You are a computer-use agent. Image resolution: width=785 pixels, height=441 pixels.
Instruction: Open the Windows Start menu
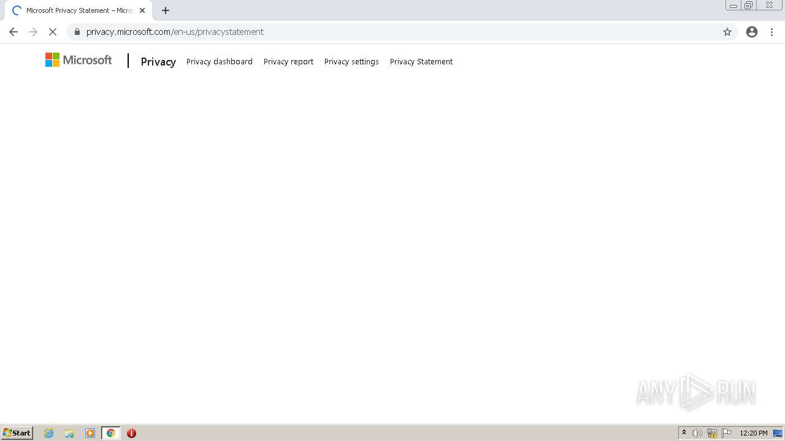pos(17,433)
